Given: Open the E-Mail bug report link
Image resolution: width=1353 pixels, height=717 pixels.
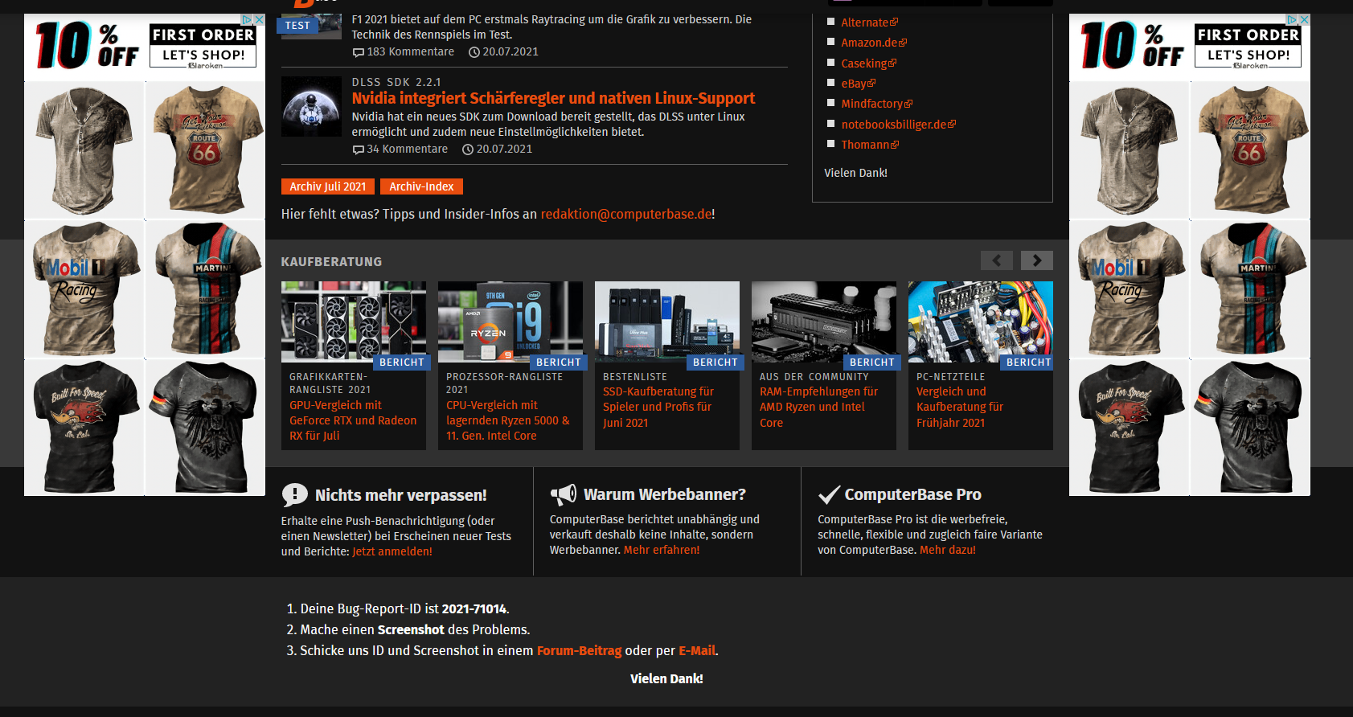Looking at the screenshot, I should click(697, 650).
